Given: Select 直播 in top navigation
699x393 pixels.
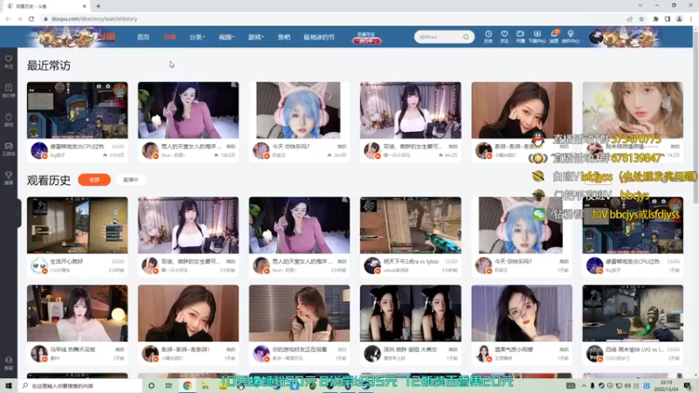Looking at the screenshot, I should point(170,37).
